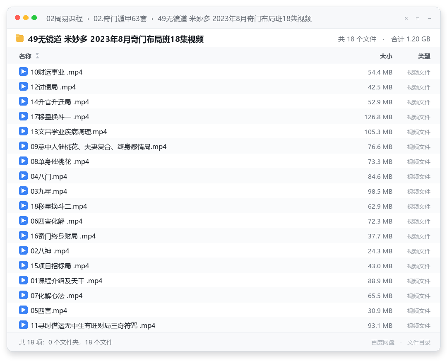Screen dimensions: 447x361
Task: Click video icon of 01课程介绍及天干 .mp4
Action: pos(23,280)
